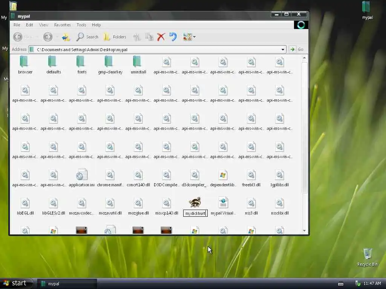
Task: Select the nss3.dll file
Action: coord(251,206)
